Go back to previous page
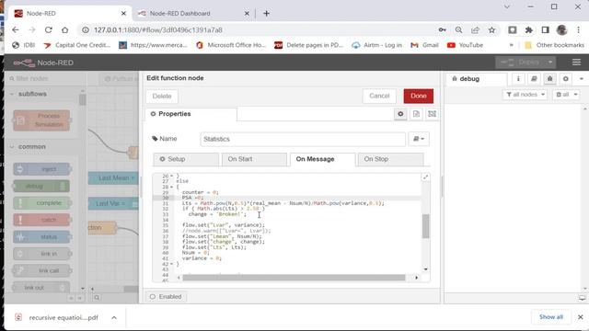Screen dimensions: 589x331 (x=15, y=30)
